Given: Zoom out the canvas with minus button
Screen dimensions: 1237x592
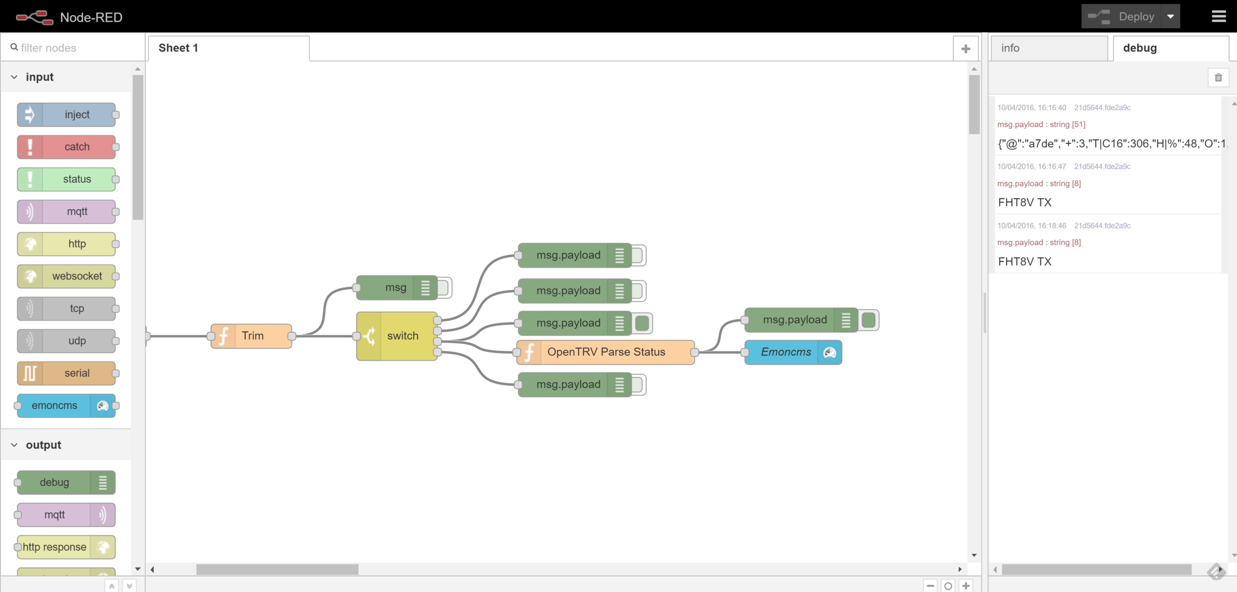Looking at the screenshot, I should point(930,586).
